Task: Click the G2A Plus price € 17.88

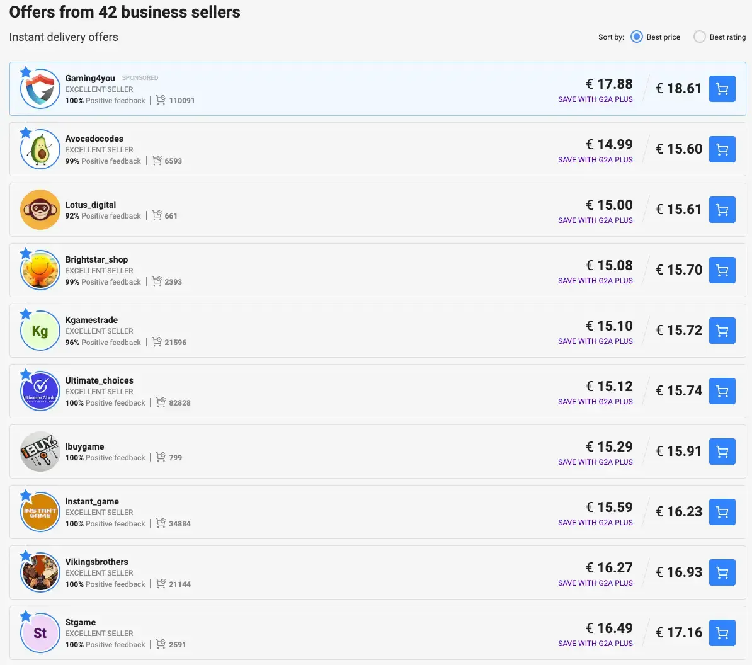Action: (x=609, y=84)
